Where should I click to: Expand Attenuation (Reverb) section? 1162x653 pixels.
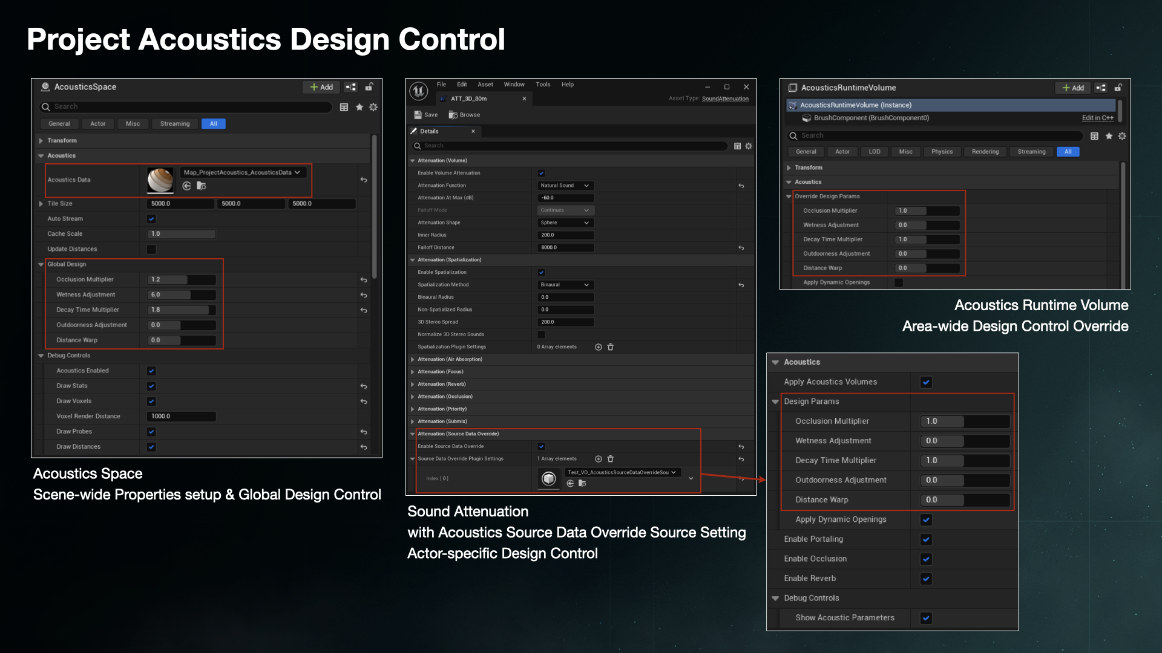(x=413, y=384)
